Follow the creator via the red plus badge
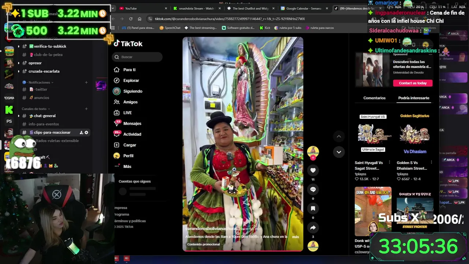The image size is (469, 264). (313, 158)
